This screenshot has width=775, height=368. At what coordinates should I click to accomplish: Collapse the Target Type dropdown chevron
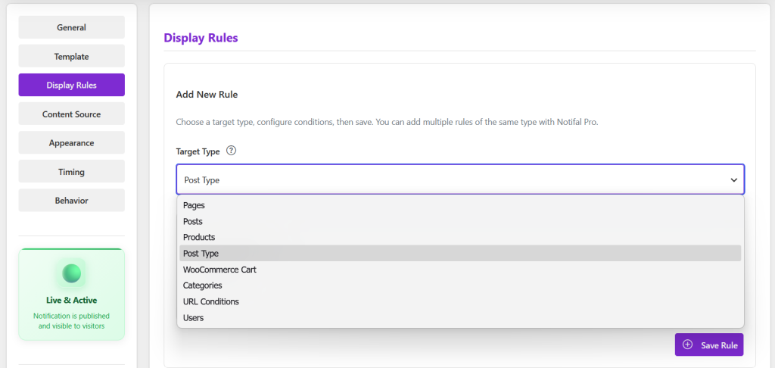tap(733, 180)
